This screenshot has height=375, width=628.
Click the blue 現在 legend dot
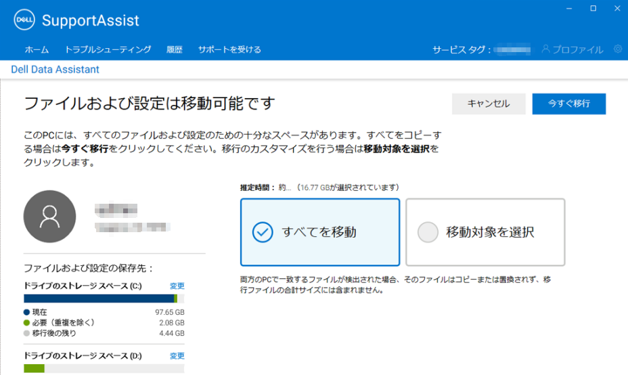point(26,312)
